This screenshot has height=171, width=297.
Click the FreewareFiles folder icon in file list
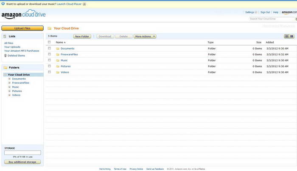pos(58,55)
